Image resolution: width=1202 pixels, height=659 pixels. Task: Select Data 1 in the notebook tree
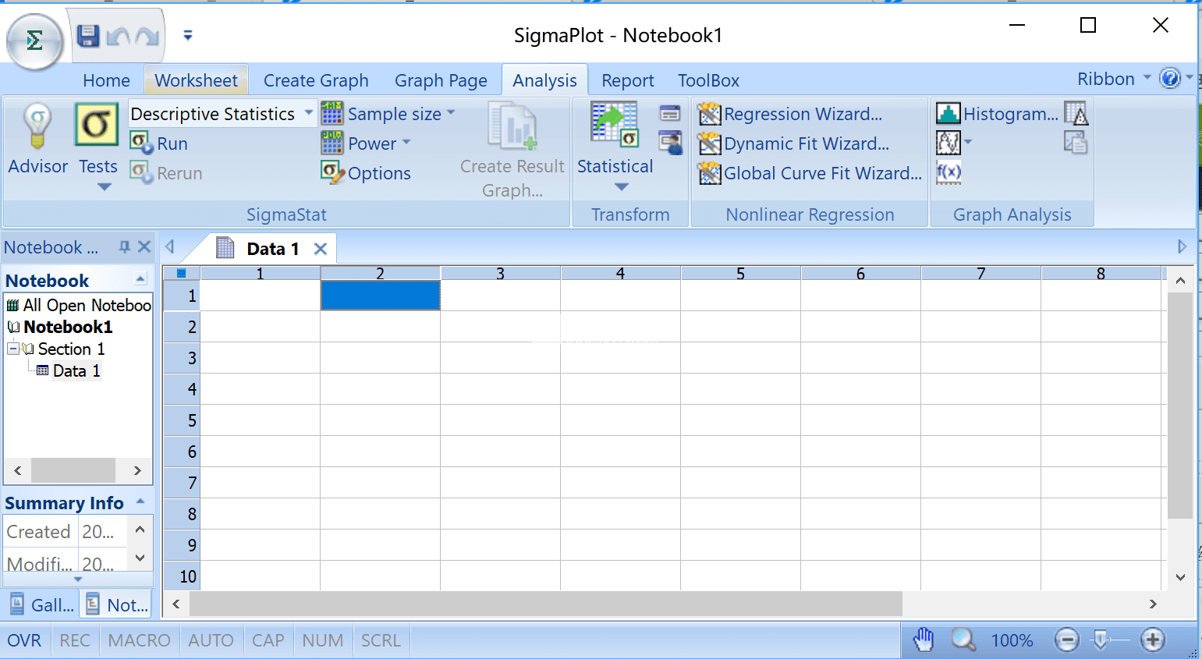76,370
